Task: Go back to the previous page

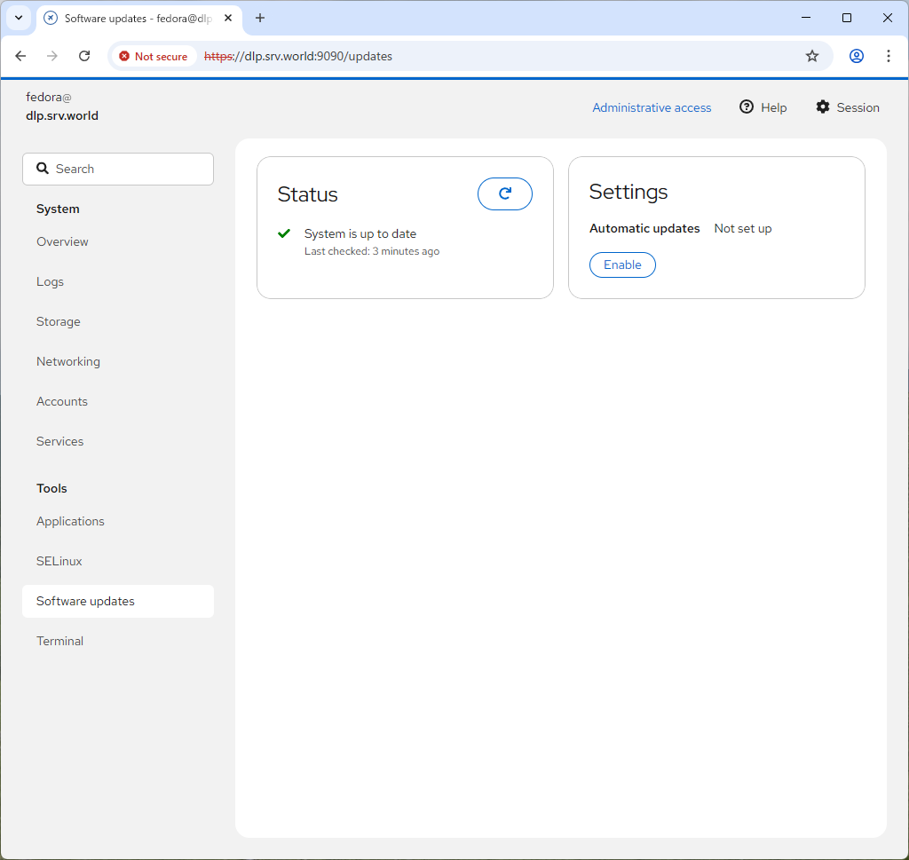Action: [20, 56]
